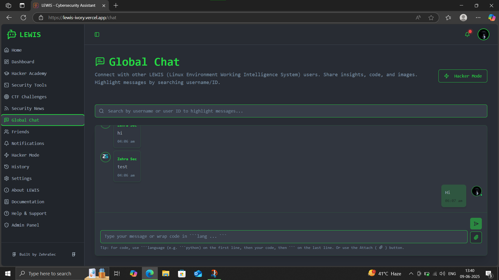499x280 pixels.
Task: Click the Zehra Sec ZS avatar
Action: pos(106,157)
